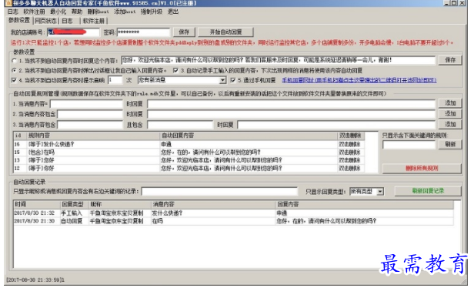Click 双击删除 cell in rule row 16
Image resolution: width=474 pixels, height=288 pixels.
[350, 144]
